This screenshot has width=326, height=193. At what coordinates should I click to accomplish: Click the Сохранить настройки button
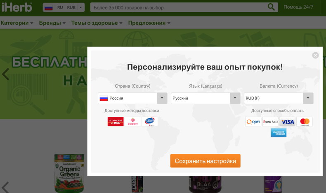[x=206, y=161]
